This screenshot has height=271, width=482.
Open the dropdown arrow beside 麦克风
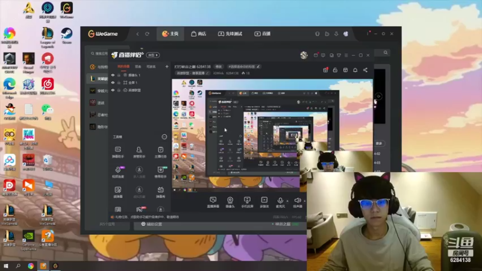click(287, 201)
